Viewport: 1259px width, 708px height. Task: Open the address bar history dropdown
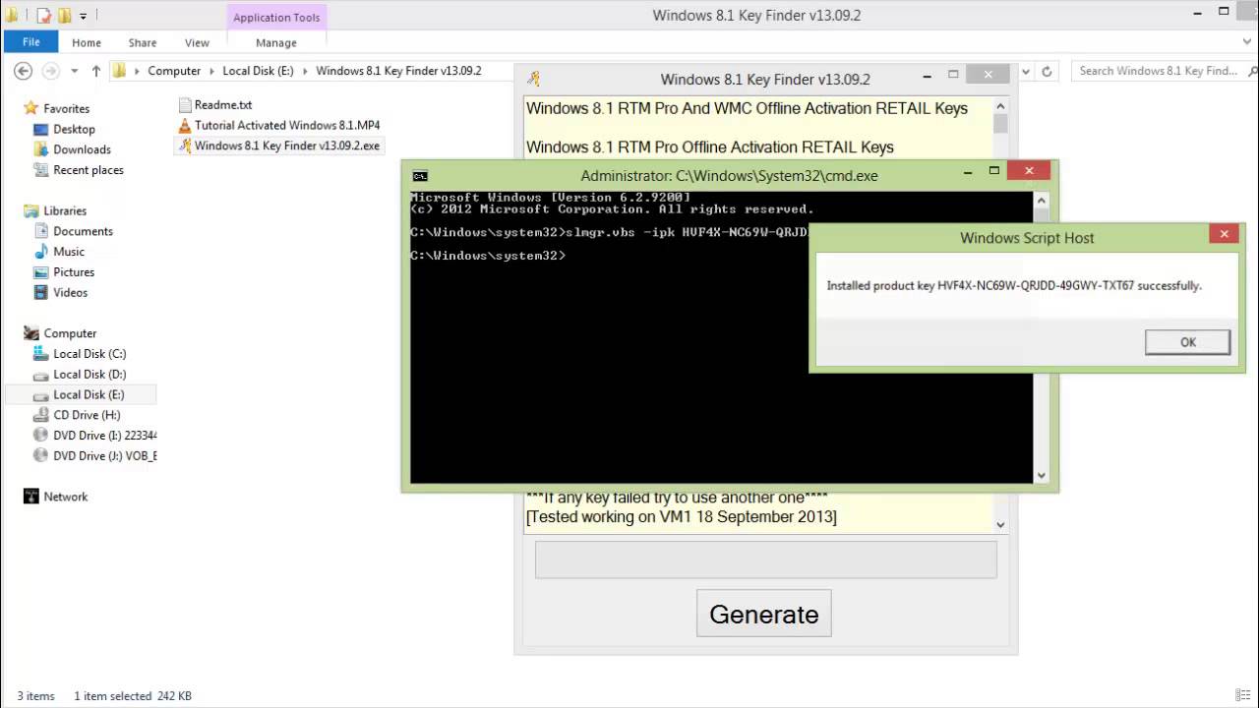pos(1026,71)
